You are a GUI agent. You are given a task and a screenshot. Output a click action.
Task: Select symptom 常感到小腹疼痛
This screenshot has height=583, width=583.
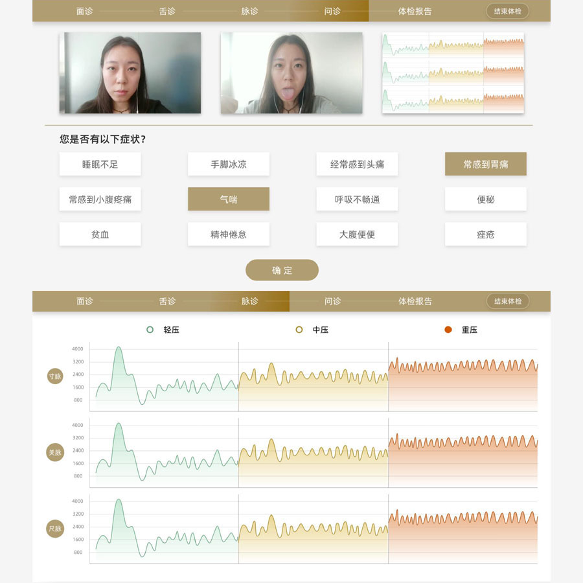100,199
